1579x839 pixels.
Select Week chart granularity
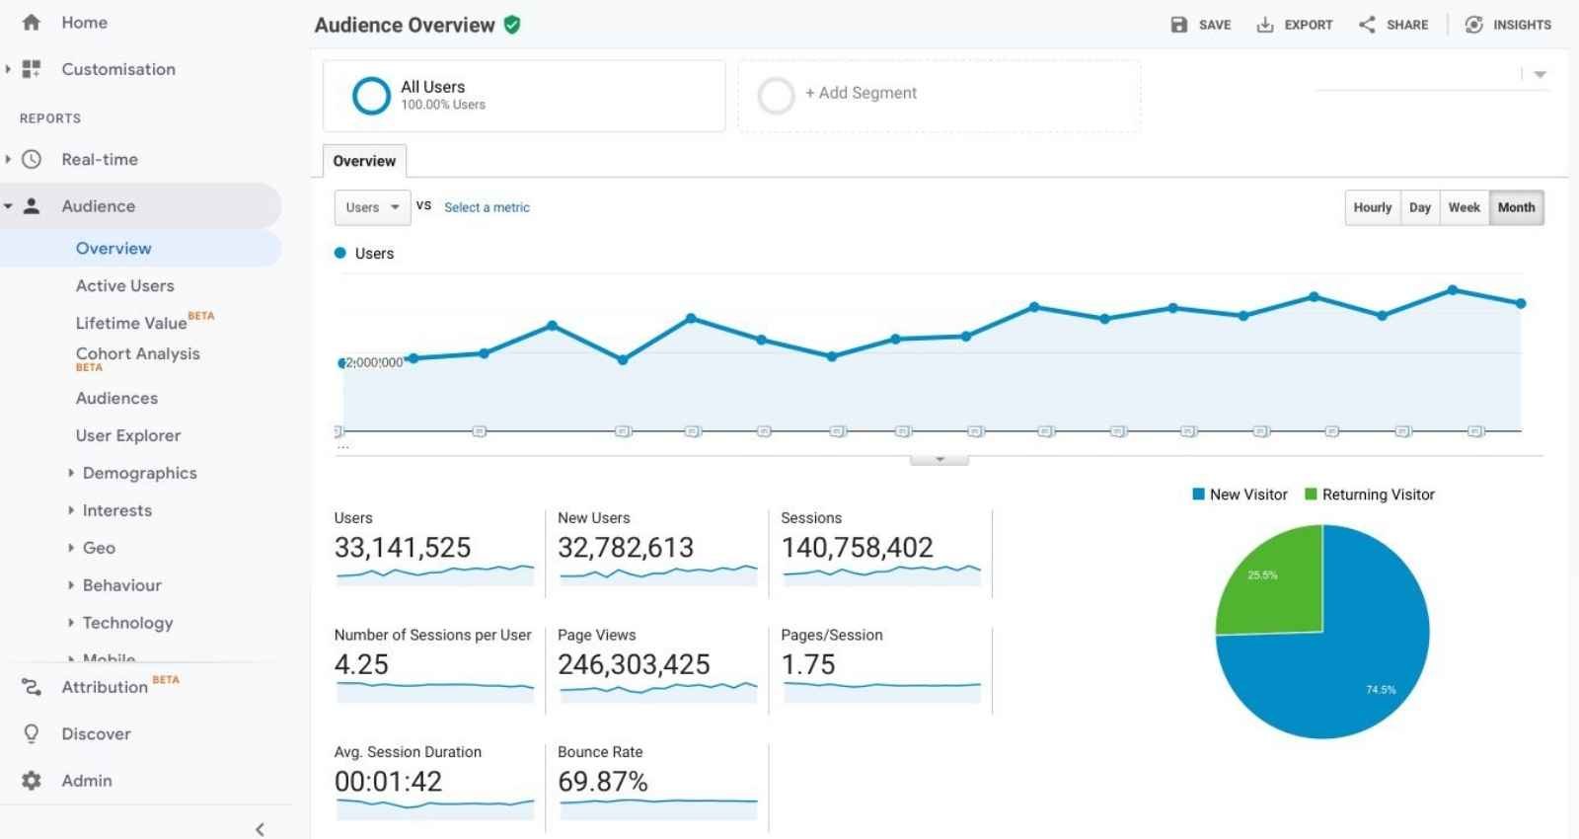(1464, 207)
